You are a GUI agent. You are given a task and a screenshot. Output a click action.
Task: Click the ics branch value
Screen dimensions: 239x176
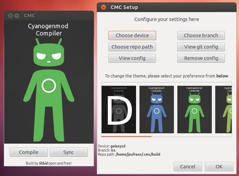pos(113,150)
